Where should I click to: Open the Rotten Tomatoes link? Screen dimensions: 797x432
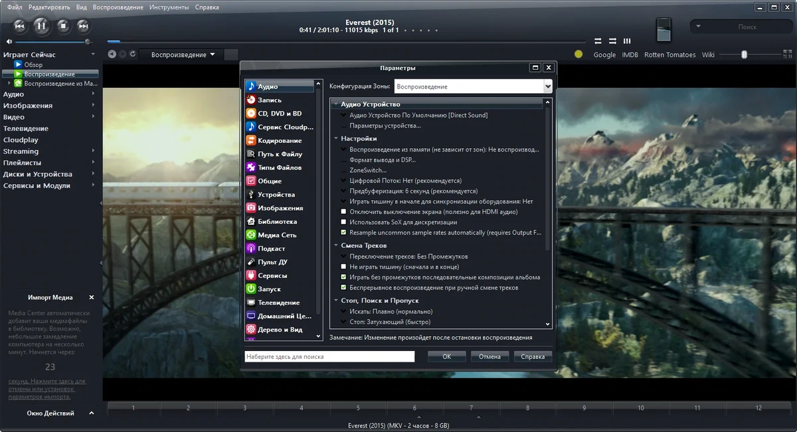[670, 55]
